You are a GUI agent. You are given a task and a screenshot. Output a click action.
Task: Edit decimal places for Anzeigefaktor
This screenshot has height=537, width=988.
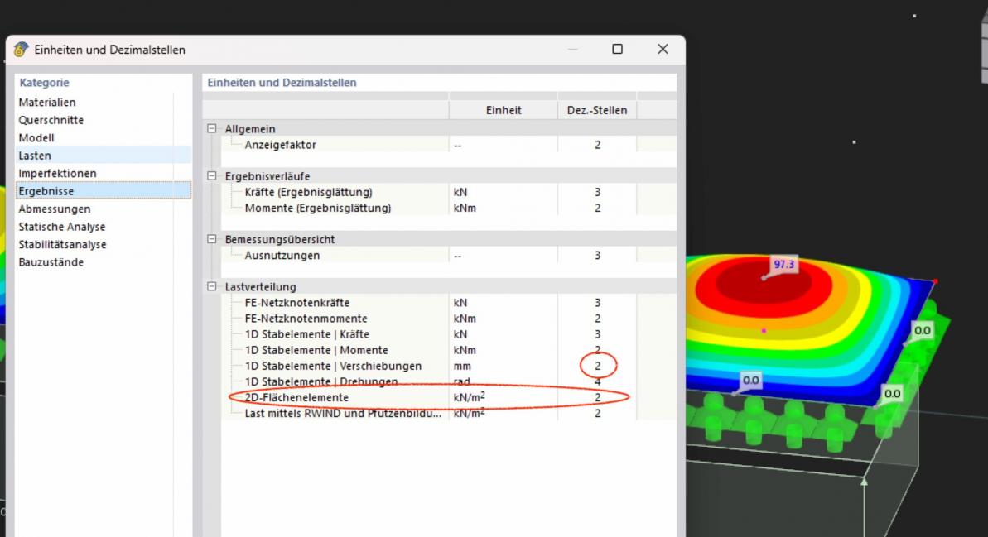tap(597, 145)
